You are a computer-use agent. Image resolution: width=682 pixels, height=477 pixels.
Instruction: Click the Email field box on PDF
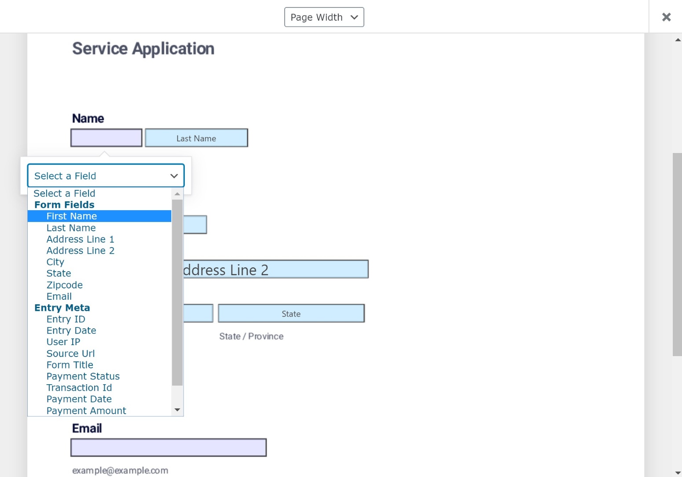169,448
